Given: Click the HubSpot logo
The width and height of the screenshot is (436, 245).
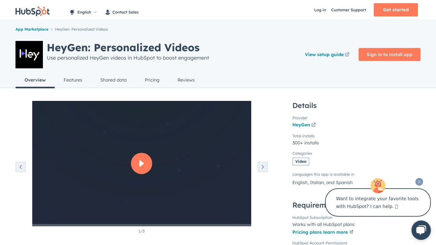Looking at the screenshot, I should click(33, 11).
